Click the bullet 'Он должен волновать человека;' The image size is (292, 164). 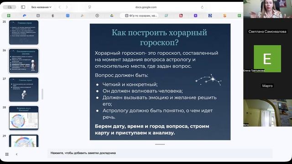click(x=143, y=91)
